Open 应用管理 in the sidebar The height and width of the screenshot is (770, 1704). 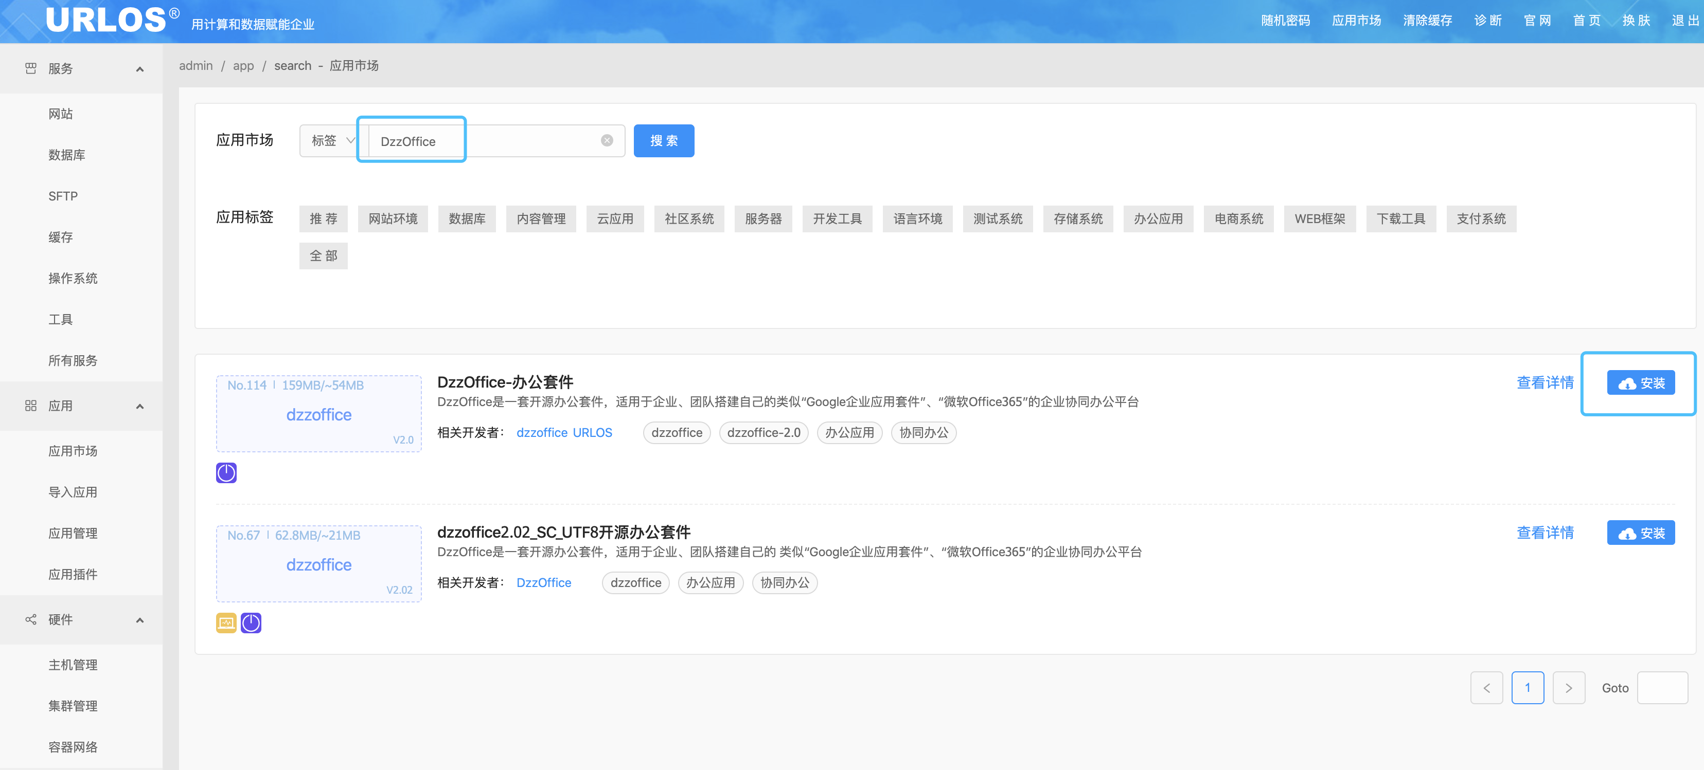click(x=73, y=533)
